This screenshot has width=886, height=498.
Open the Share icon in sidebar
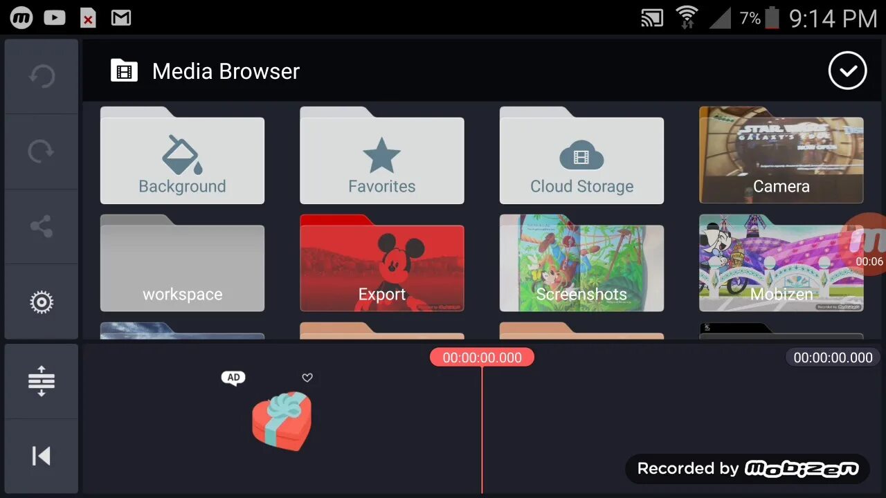[42, 226]
